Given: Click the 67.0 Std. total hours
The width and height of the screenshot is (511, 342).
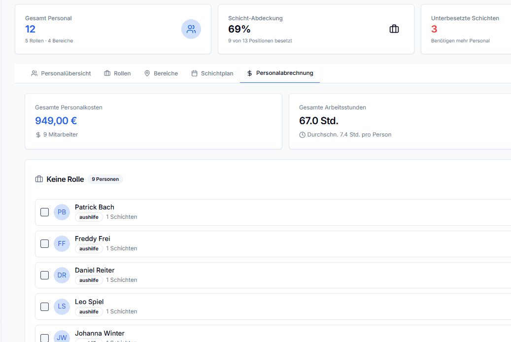Looking at the screenshot, I should [x=319, y=121].
